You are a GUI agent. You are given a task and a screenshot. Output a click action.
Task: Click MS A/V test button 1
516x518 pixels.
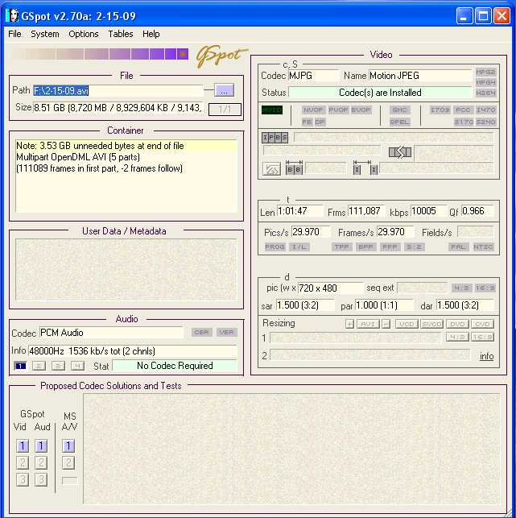(x=68, y=446)
